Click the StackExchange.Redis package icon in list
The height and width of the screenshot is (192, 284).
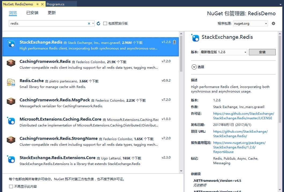point(11,44)
